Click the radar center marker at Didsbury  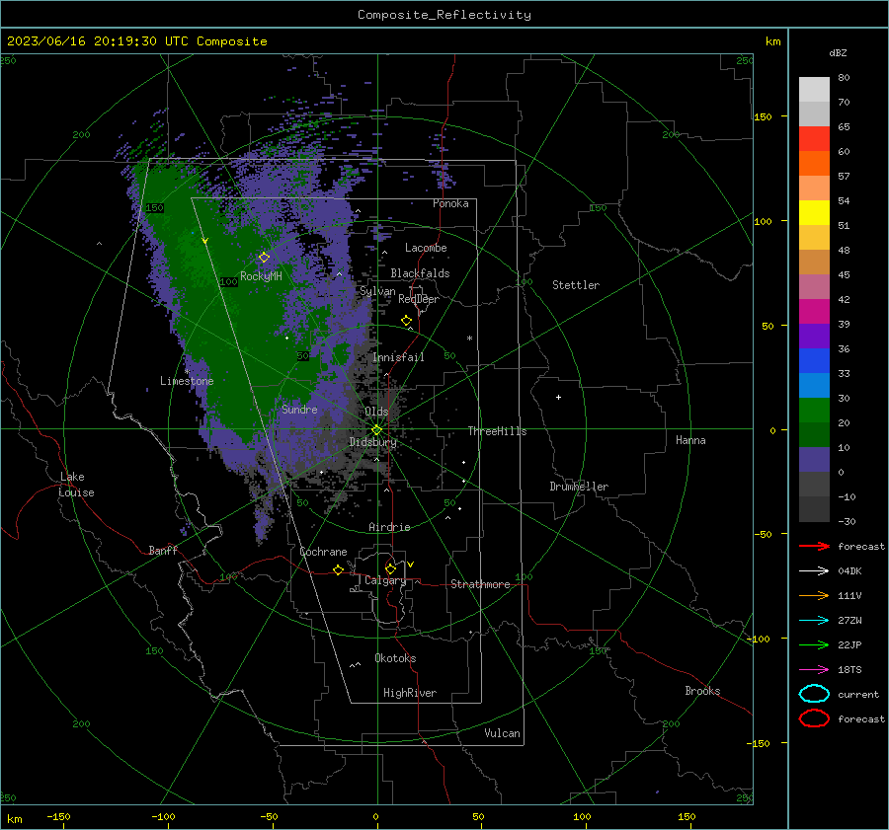(x=376, y=430)
